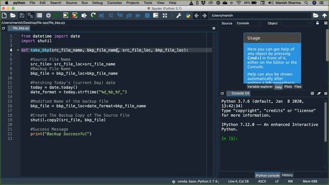
Task: Open the Tools menu
Action: (148, 3)
